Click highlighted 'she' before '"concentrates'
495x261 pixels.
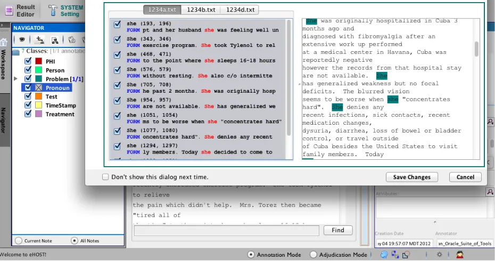point(393,99)
